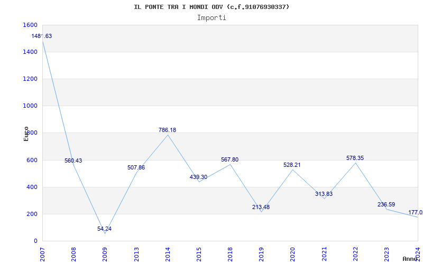Select the 439.30 data label
This screenshot has width=423, height=264.
(x=199, y=177)
